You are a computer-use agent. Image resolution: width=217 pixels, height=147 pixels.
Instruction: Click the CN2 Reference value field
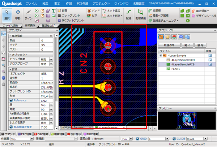click(47, 101)
